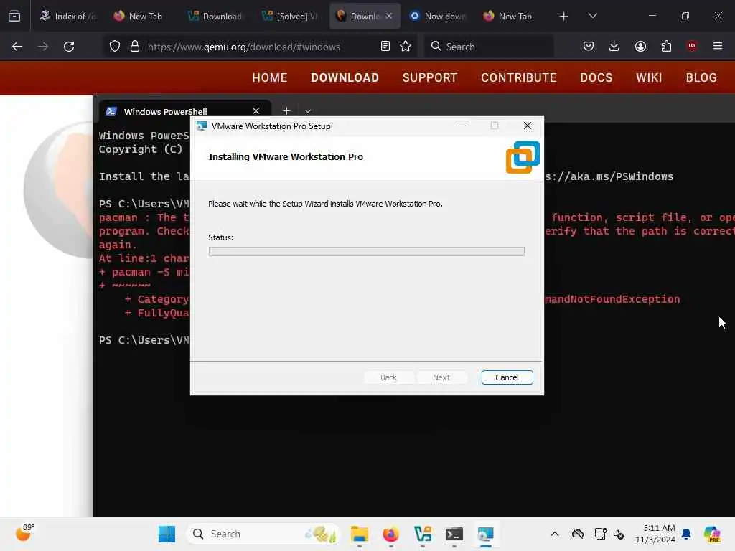This screenshot has width=735, height=551.
Task: Add a new terminal tab
Action: [286, 111]
